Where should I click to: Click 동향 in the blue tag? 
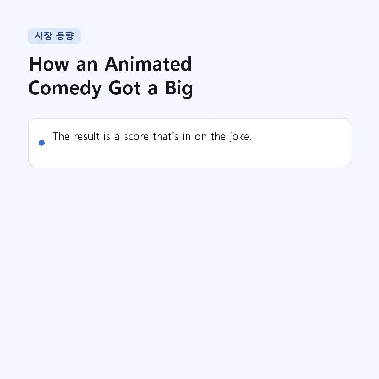[x=65, y=36]
